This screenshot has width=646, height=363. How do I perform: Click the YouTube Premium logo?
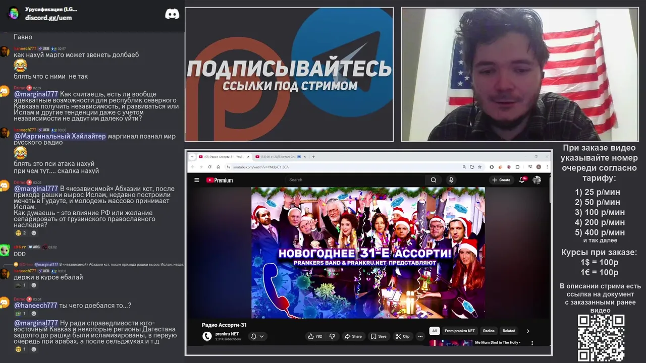click(x=220, y=180)
